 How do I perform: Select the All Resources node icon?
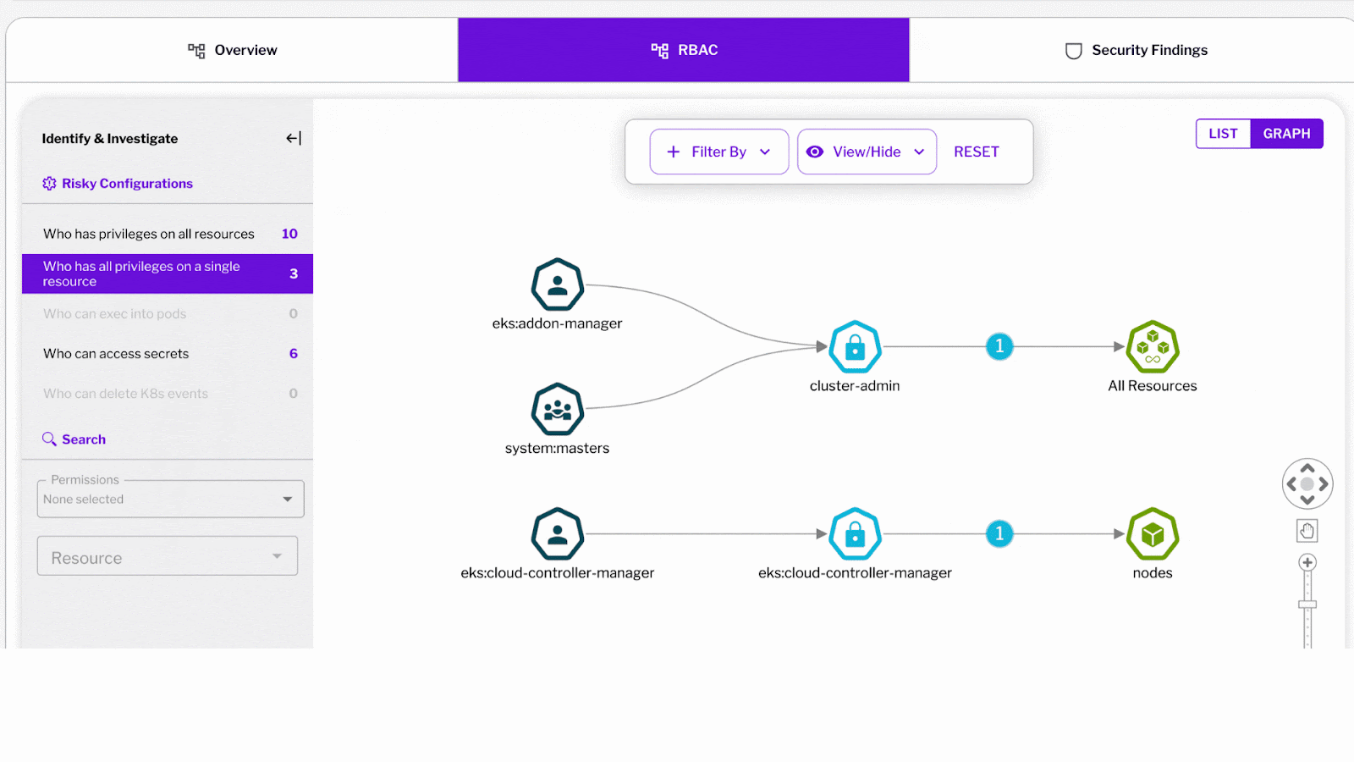[1153, 347]
